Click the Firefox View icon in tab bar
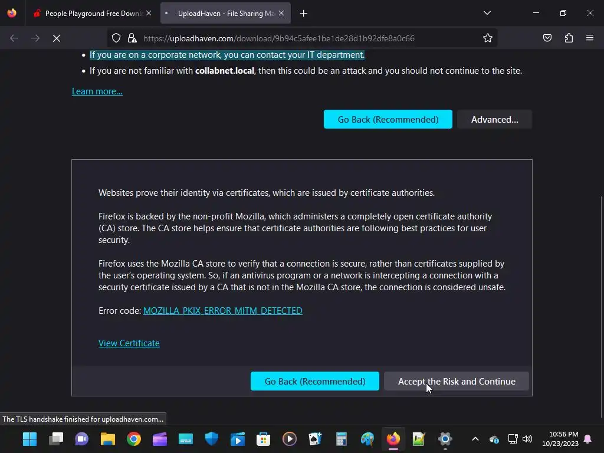This screenshot has width=604, height=453. tap(12, 13)
